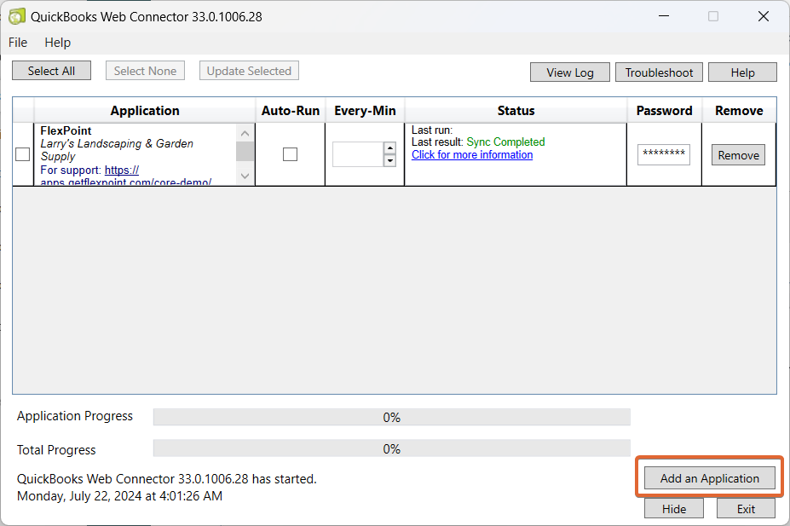Click the FlexPoint support link
Image resolution: width=790 pixels, height=526 pixels.
(x=122, y=169)
